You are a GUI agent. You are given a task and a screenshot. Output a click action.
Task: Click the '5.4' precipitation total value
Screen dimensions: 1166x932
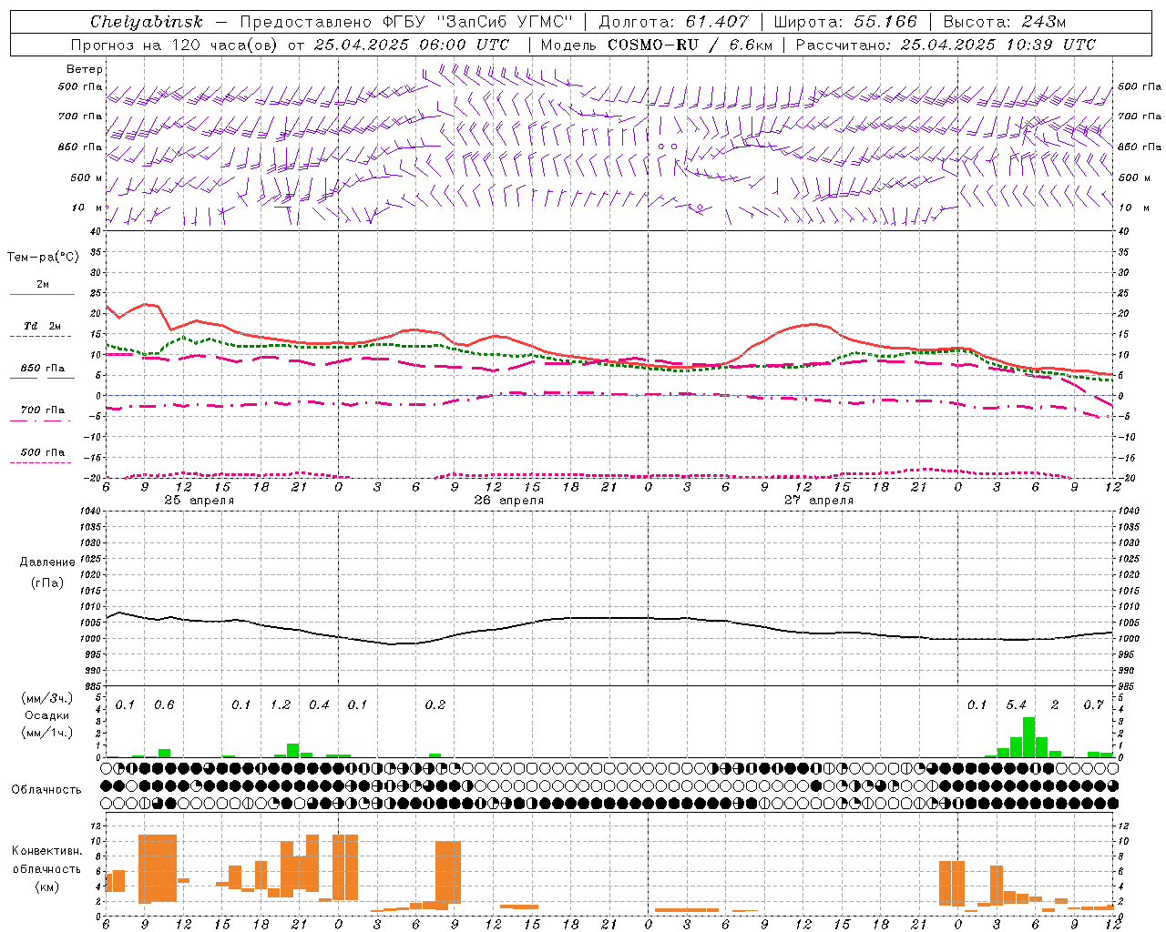pyautogui.click(x=1016, y=704)
